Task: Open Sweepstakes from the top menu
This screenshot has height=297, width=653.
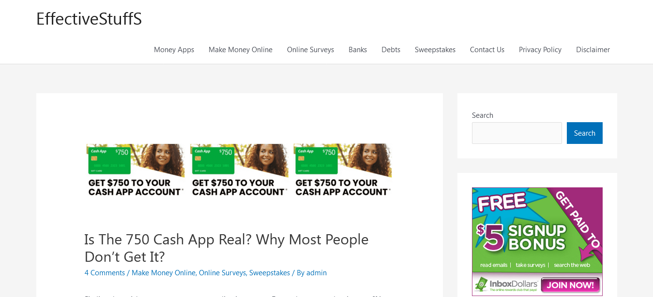Action: click(435, 50)
